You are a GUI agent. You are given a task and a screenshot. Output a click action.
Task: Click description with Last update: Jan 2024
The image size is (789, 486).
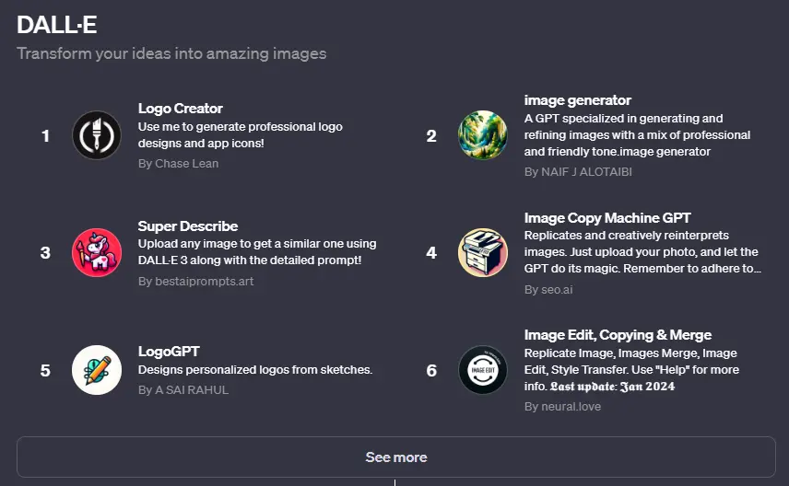click(x=631, y=369)
